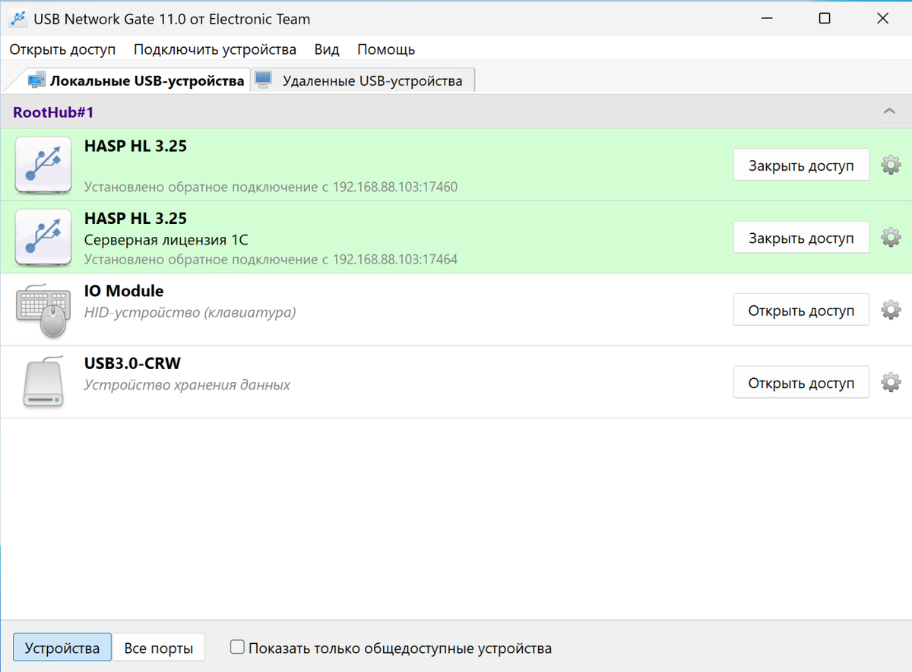The image size is (912, 672).
Task: Click USB icon of Серверная лицензия 1С device
Action: pyautogui.click(x=43, y=238)
